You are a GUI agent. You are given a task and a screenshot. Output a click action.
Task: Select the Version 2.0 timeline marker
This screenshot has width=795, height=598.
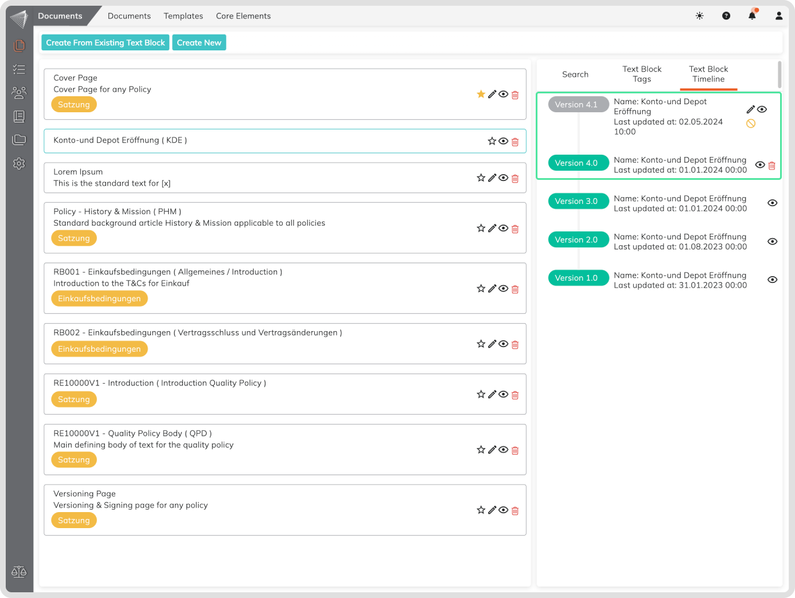point(578,240)
